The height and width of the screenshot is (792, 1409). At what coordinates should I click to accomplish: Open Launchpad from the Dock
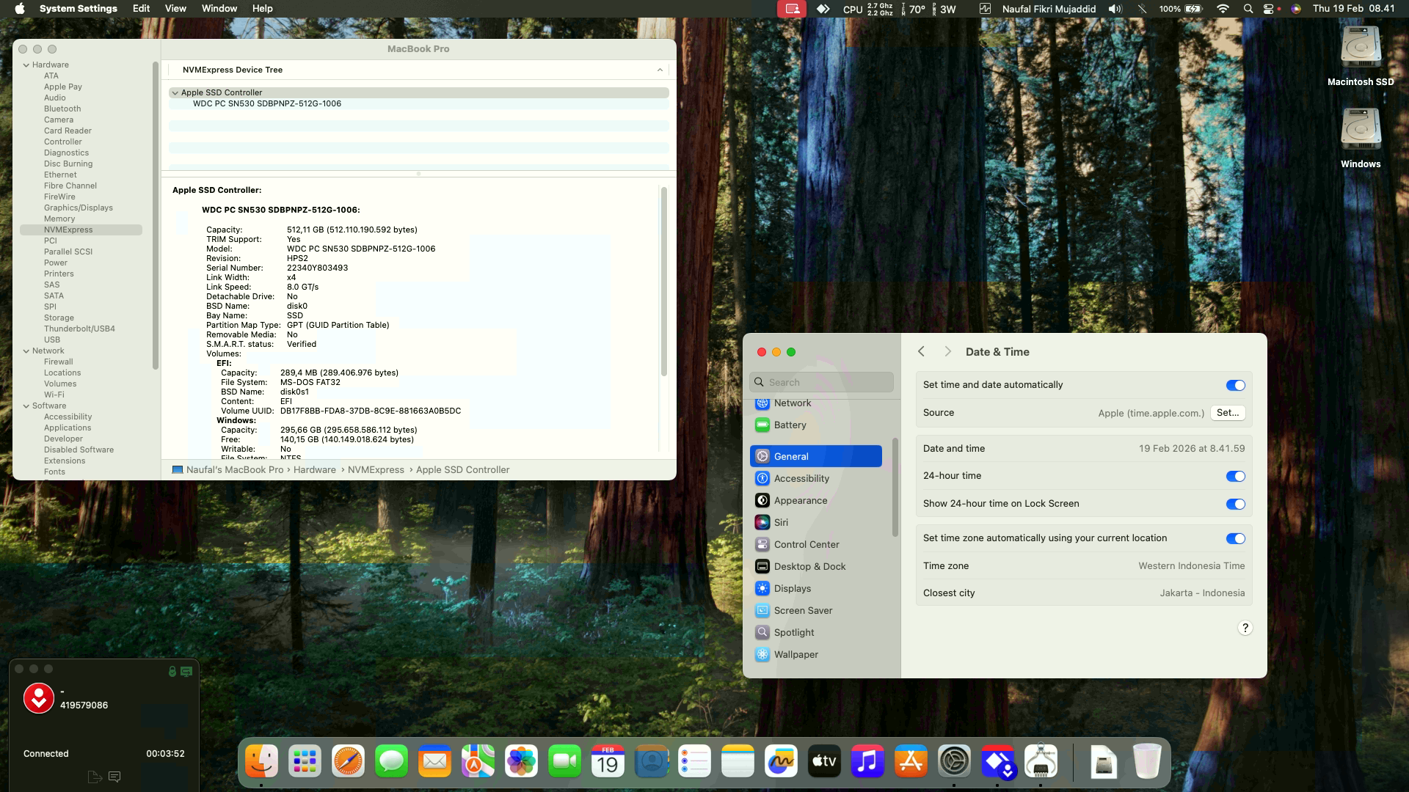tap(305, 762)
